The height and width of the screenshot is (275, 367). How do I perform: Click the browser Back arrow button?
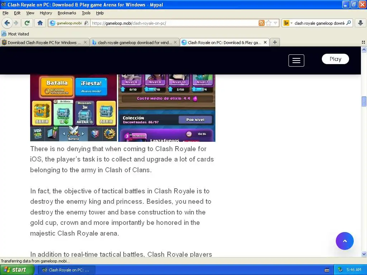click(x=7, y=23)
